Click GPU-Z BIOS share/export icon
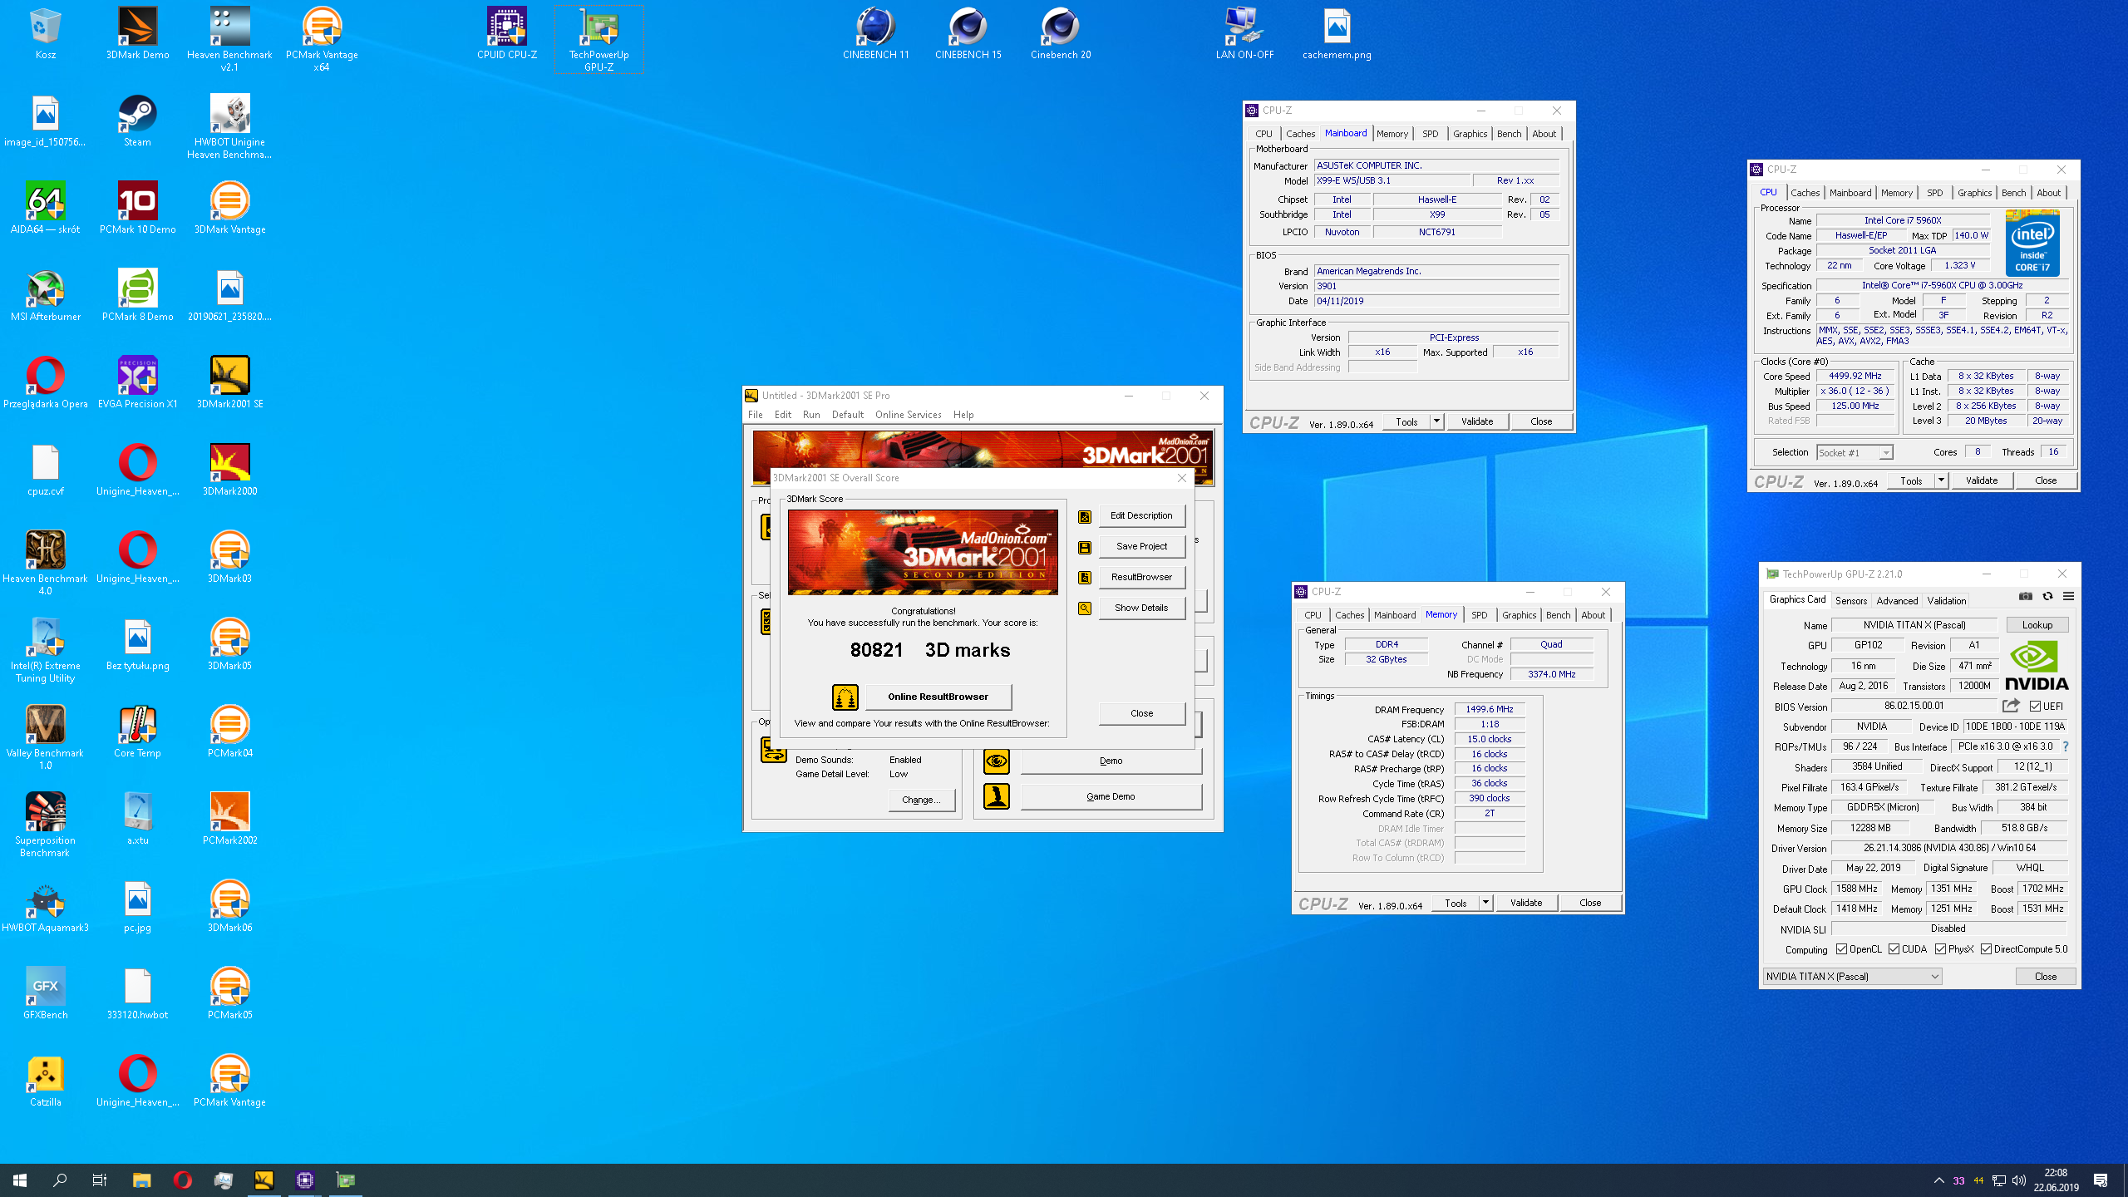This screenshot has width=2128, height=1197. (x=2011, y=706)
